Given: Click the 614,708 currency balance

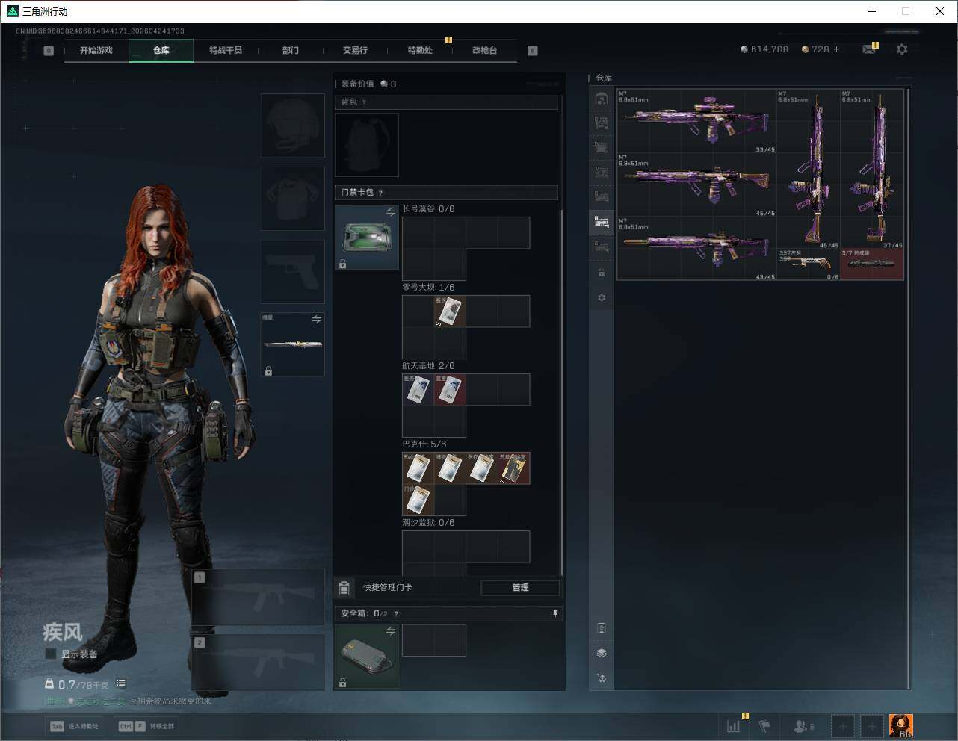Looking at the screenshot, I should click(x=764, y=49).
